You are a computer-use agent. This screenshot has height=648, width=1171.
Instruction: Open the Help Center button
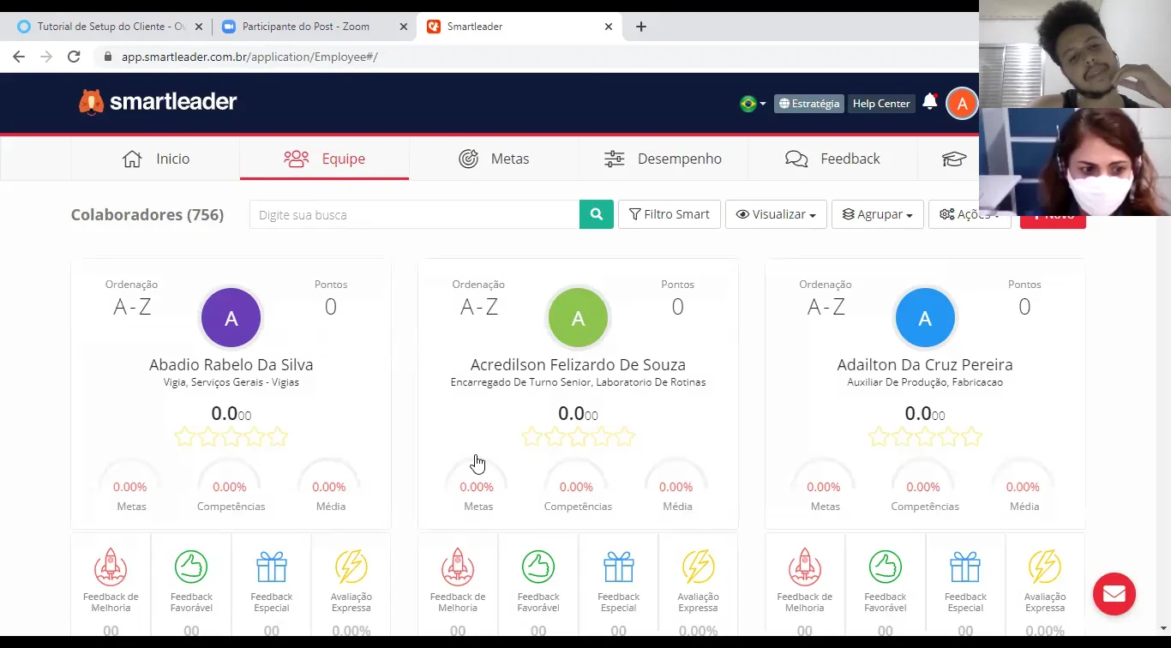click(881, 104)
